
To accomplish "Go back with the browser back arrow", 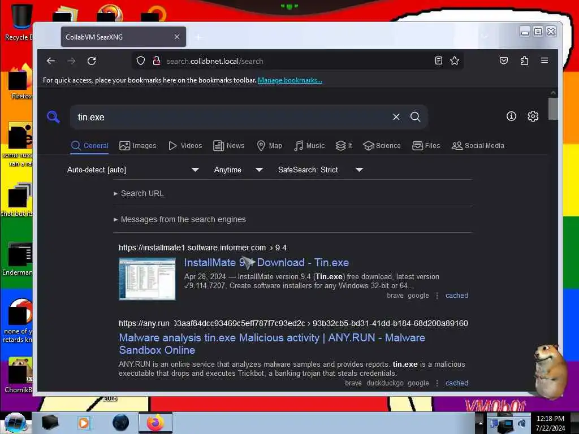I will pyautogui.click(x=51, y=61).
